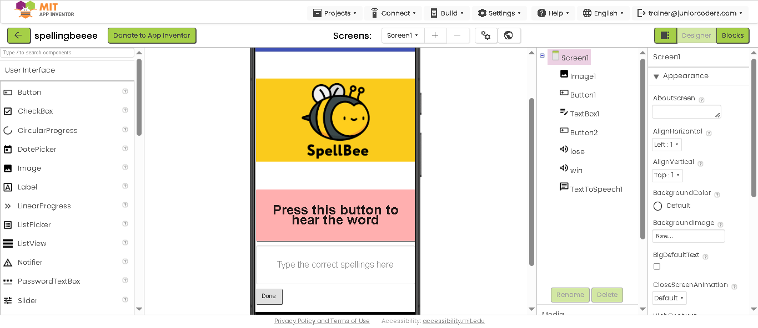This screenshot has width=758, height=328.
Task: Click the Rename component button
Action: coord(570,295)
